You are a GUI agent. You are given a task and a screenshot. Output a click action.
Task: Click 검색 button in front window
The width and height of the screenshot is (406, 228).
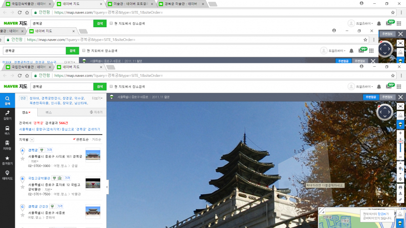point(100,87)
